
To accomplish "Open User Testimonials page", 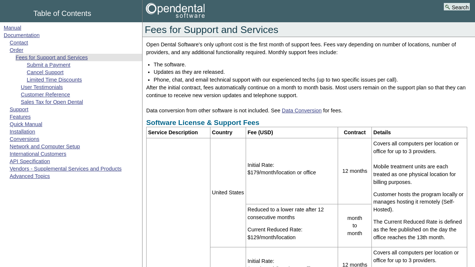I will coord(42,87).
